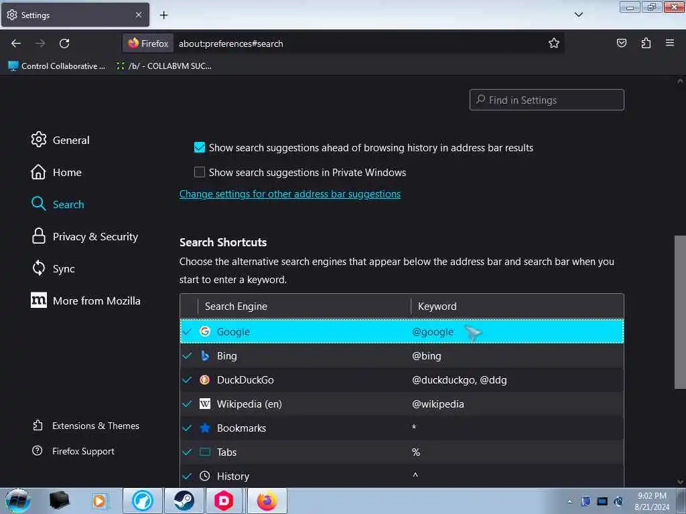Screen dimensions: 686x514
Task: Click the Bing logo icon in list
Action: tap(205, 356)
